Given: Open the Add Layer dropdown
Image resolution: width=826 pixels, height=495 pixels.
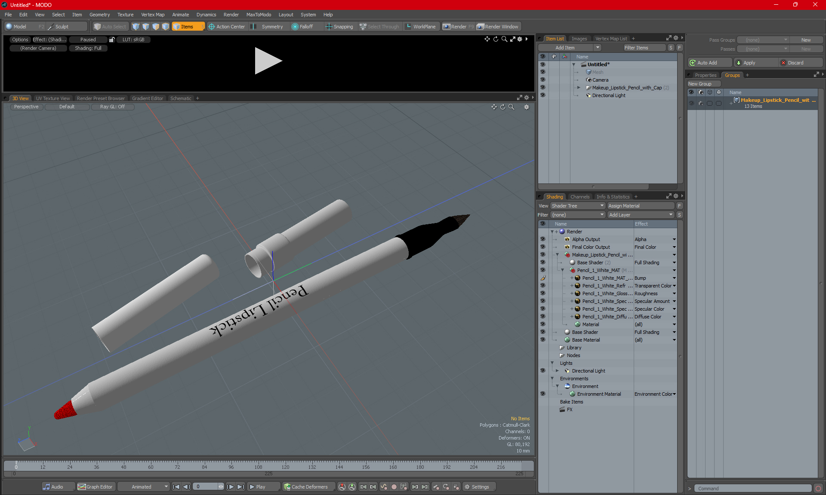Looking at the screenshot, I should pos(641,215).
